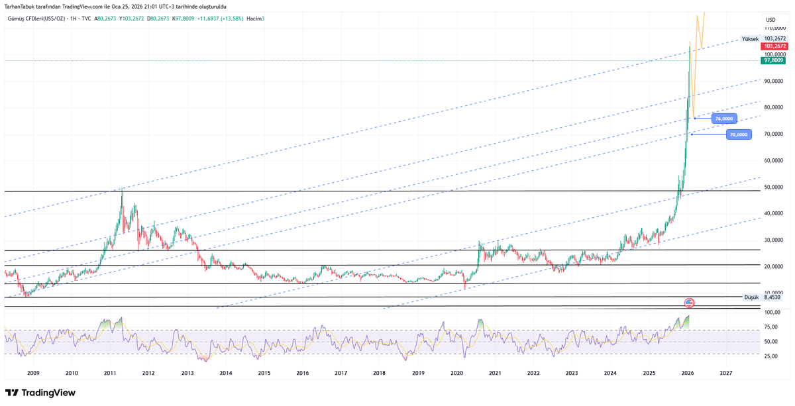The height and width of the screenshot is (406, 795).
Task: Click the 2019 year label on time axis
Action: coord(418,373)
